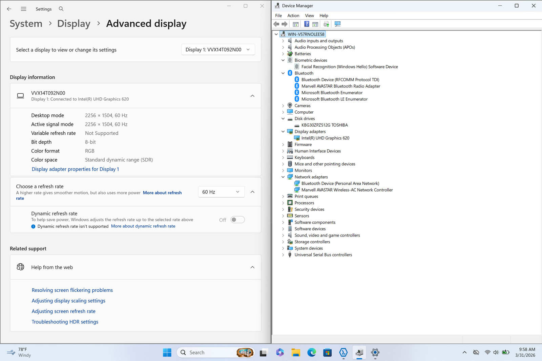Select KBG30ZPZ512G TOSHIBA disk drive
This screenshot has width=542, height=361.
pos(325,125)
